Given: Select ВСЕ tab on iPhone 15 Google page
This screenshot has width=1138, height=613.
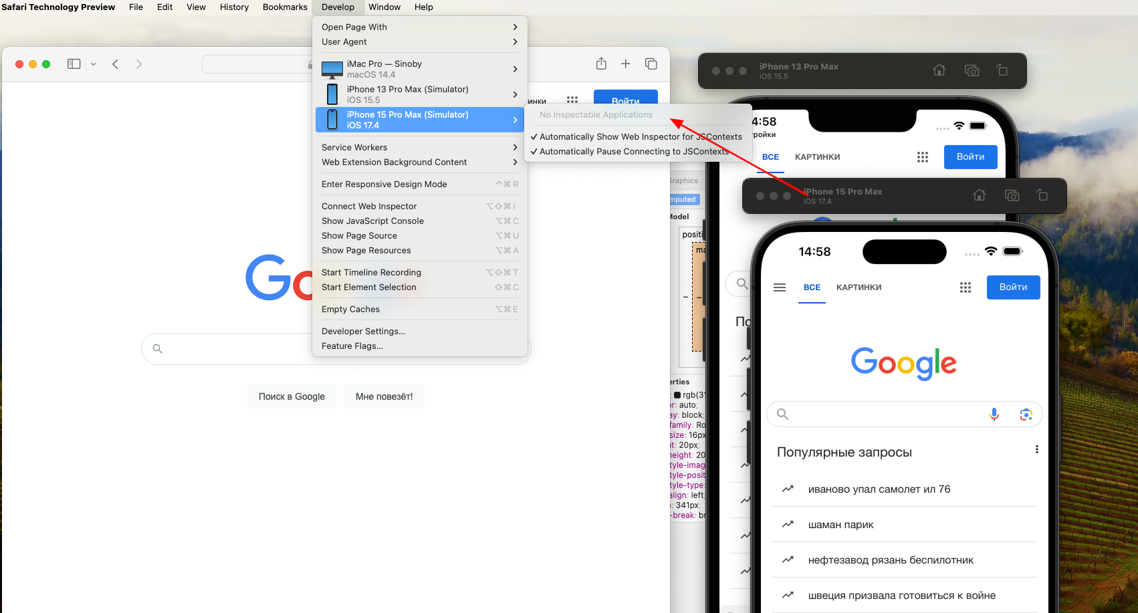Looking at the screenshot, I should (x=812, y=287).
